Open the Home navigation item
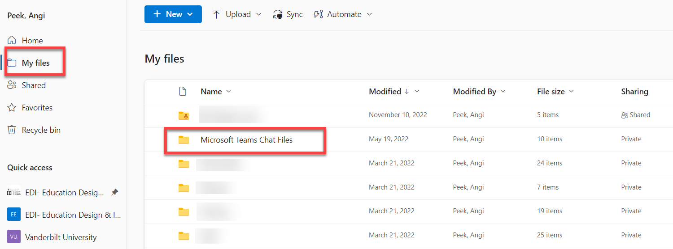This screenshot has height=249, width=673. point(32,41)
